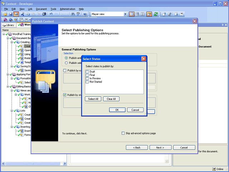Click the red X Delete toolbar icon
The width and height of the screenshot is (229, 172).
39,14
